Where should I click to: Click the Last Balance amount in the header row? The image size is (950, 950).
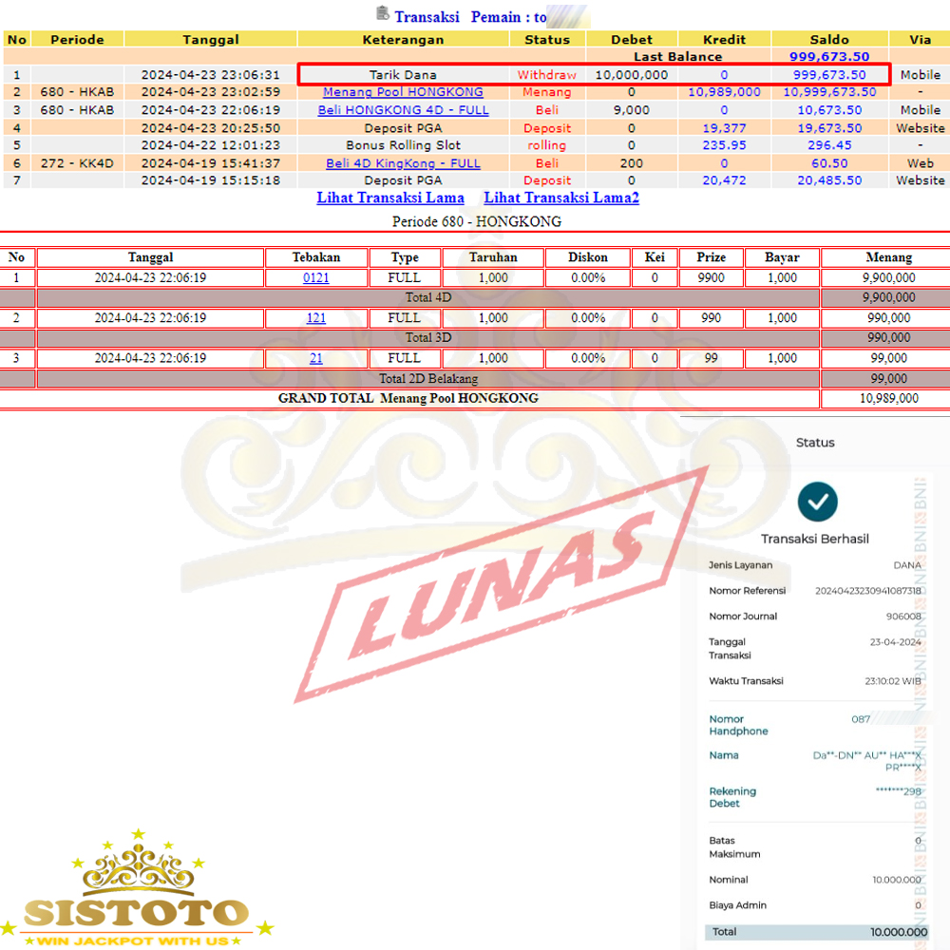[829, 57]
